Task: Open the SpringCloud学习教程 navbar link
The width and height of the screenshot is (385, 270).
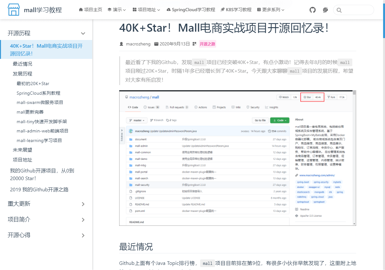Action: 191,10
